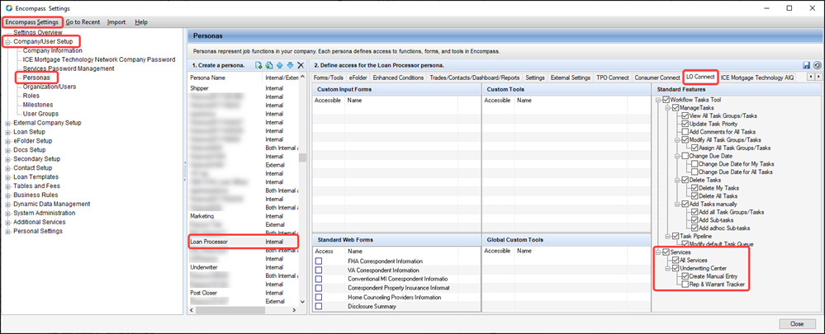Save persona settings with disk icon
Screen dimensions: 825x334
[806, 64]
